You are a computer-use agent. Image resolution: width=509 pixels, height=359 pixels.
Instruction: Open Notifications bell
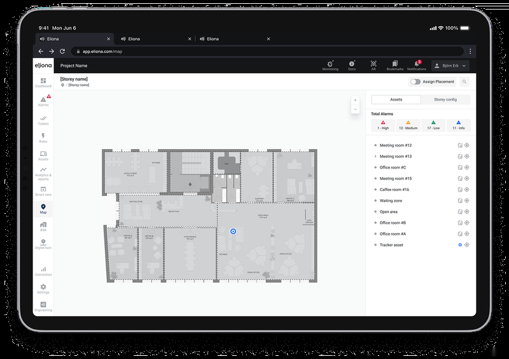click(x=417, y=66)
